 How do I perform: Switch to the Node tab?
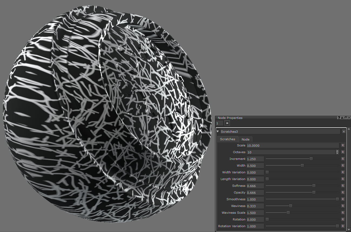point(245,139)
